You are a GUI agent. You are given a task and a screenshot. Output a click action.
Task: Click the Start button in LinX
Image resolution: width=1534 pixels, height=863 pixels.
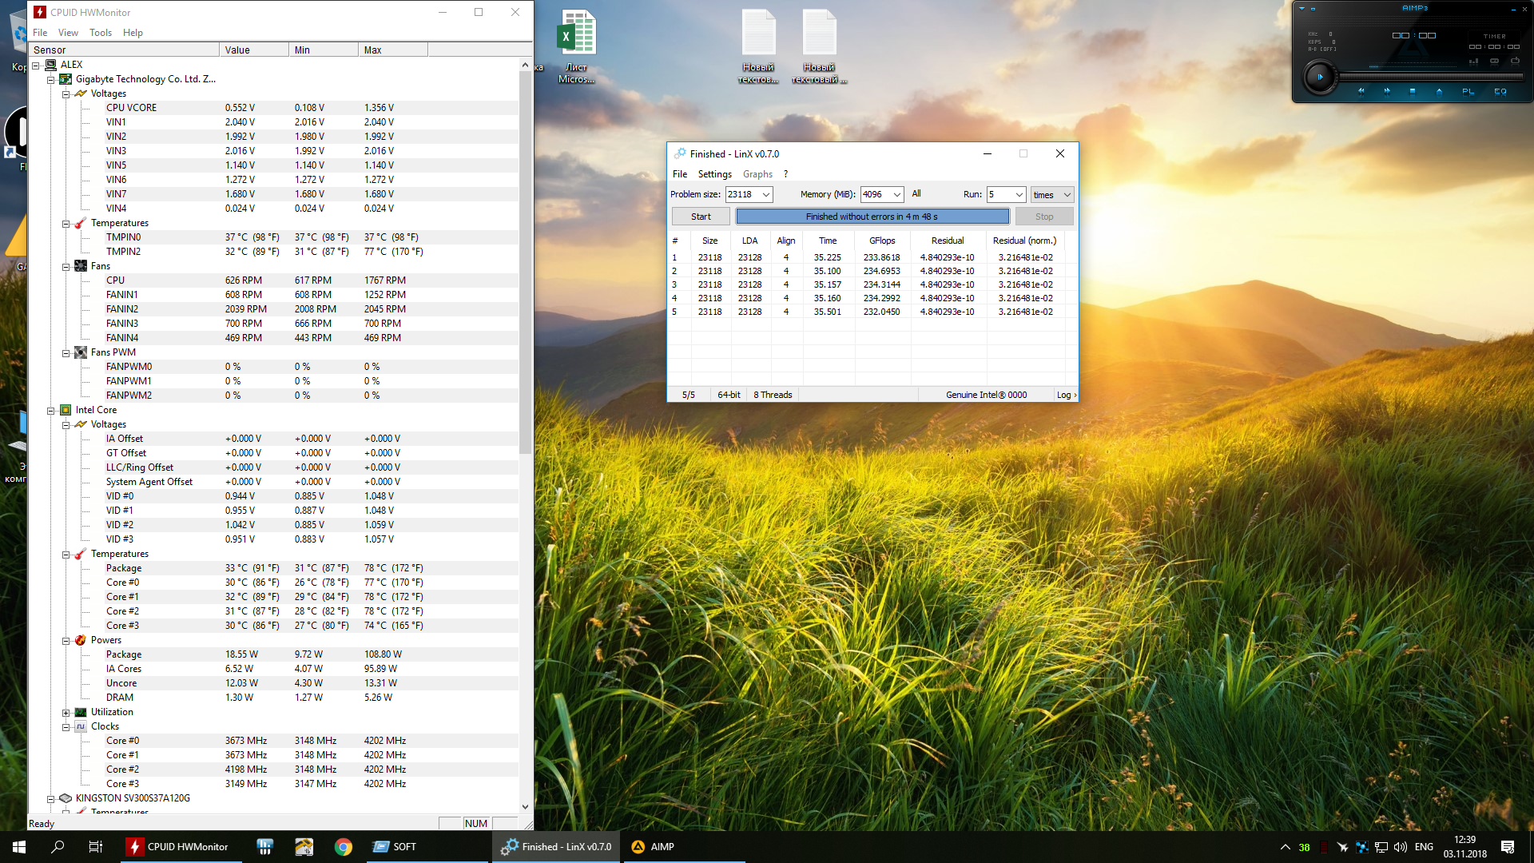pos(701,217)
